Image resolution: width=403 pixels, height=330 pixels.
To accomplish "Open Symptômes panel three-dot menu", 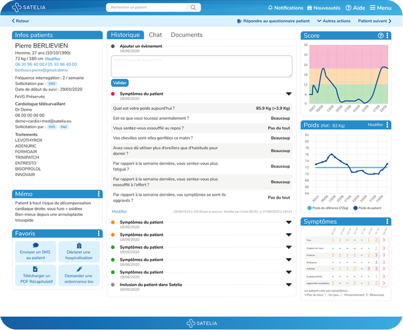I will [387, 221].
